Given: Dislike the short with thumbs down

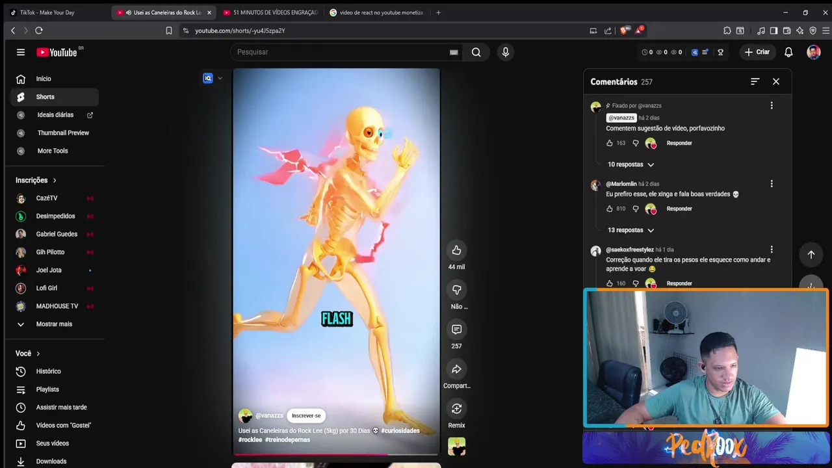Looking at the screenshot, I should [x=456, y=290].
